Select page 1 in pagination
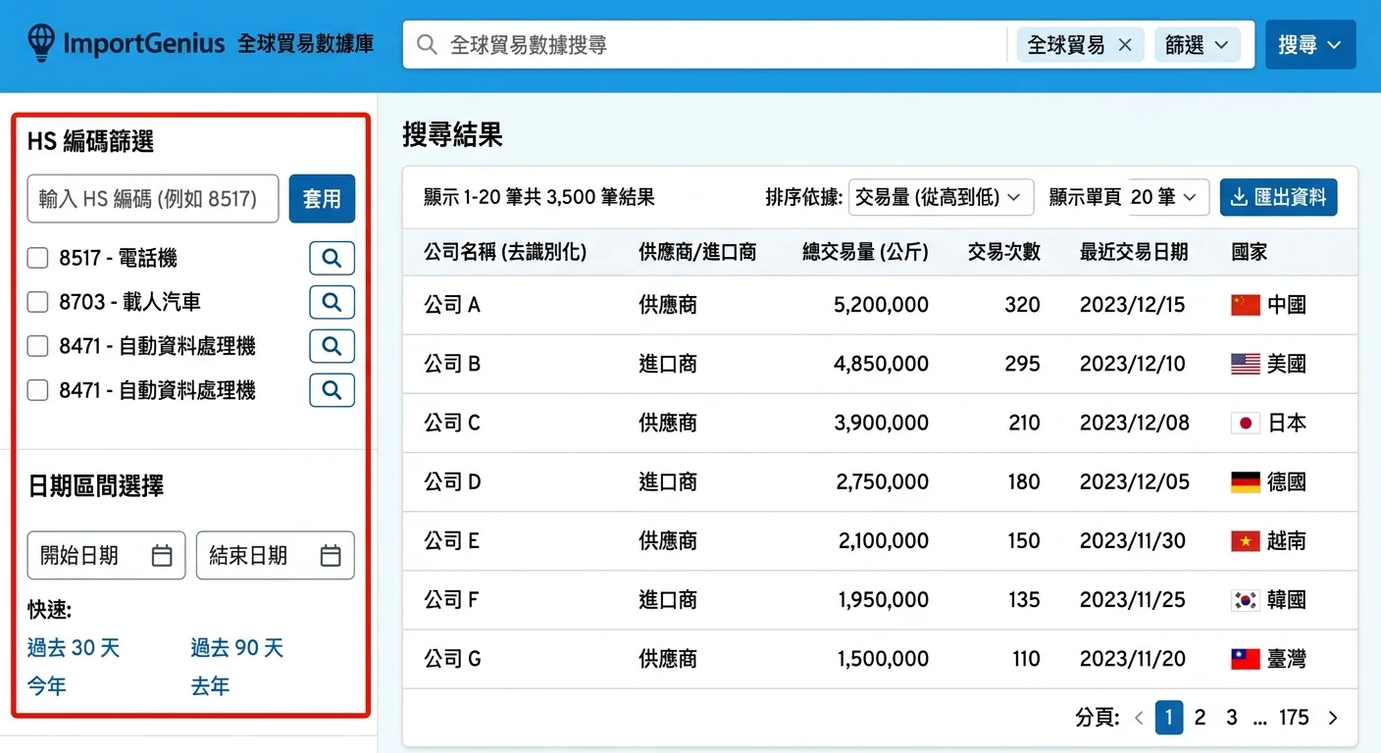1381x753 pixels. pos(1169,718)
